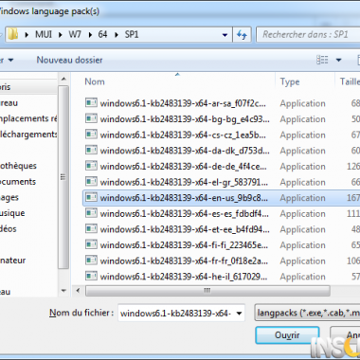This screenshot has width=360, height=360.
Task: Click the Nouveau dossier button
Action: [x=69, y=60]
